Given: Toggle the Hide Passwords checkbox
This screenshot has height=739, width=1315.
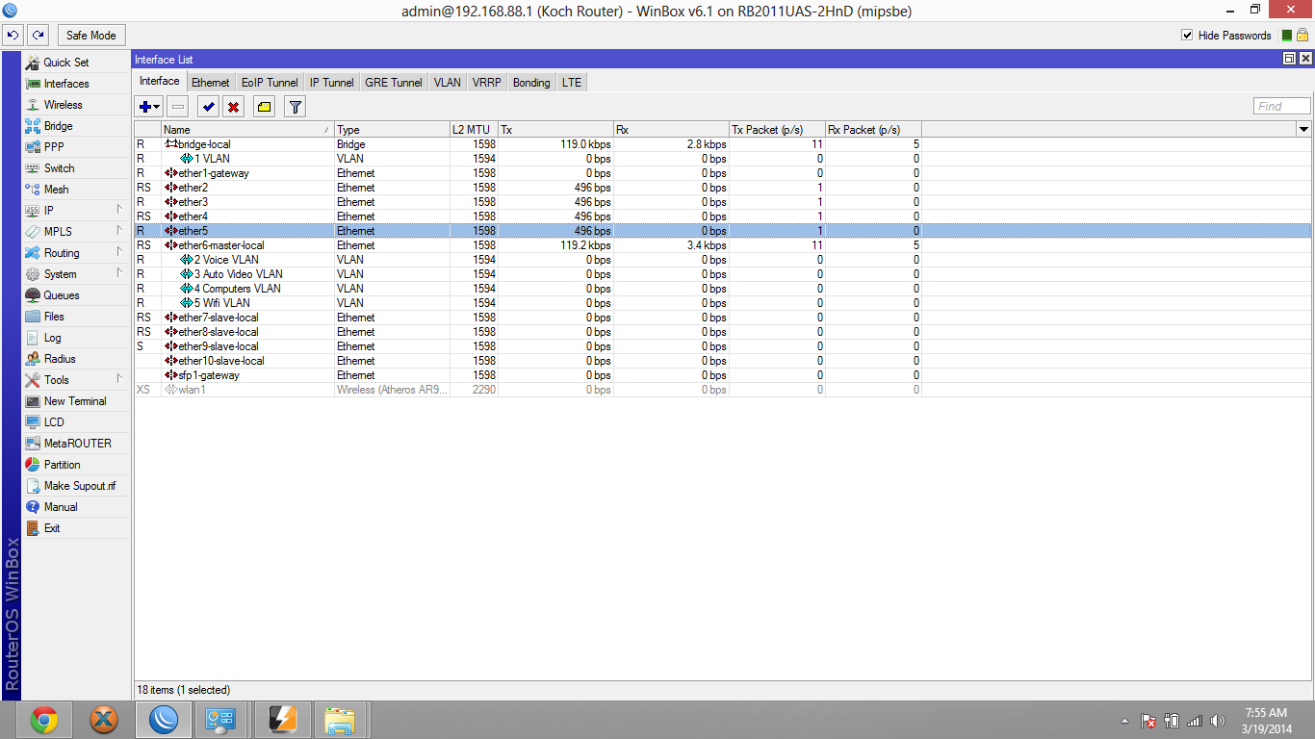Looking at the screenshot, I should pyautogui.click(x=1187, y=36).
